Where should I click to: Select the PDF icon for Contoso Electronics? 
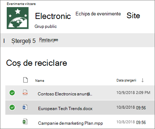(x=25, y=93)
